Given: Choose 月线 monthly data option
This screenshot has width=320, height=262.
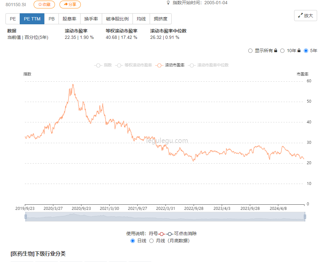Looking at the screenshot, I should [151, 241].
